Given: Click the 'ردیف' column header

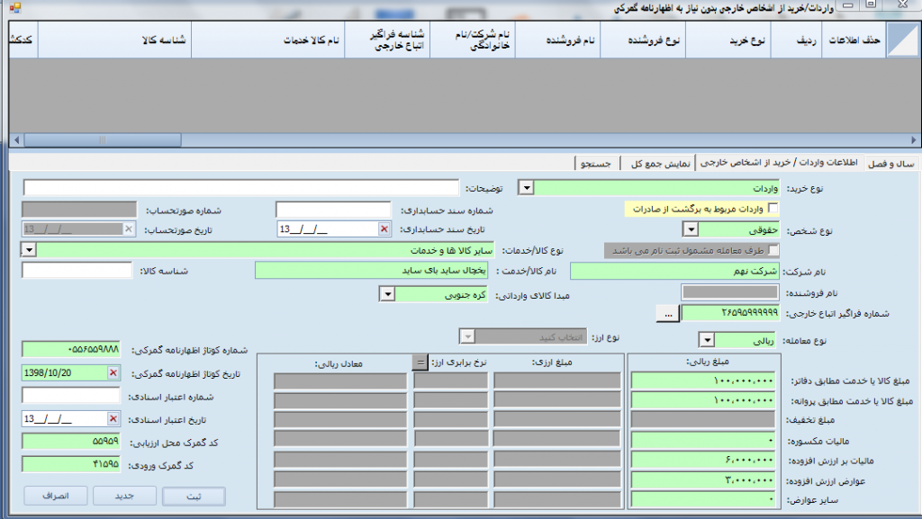Looking at the screenshot, I should coord(796,40).
